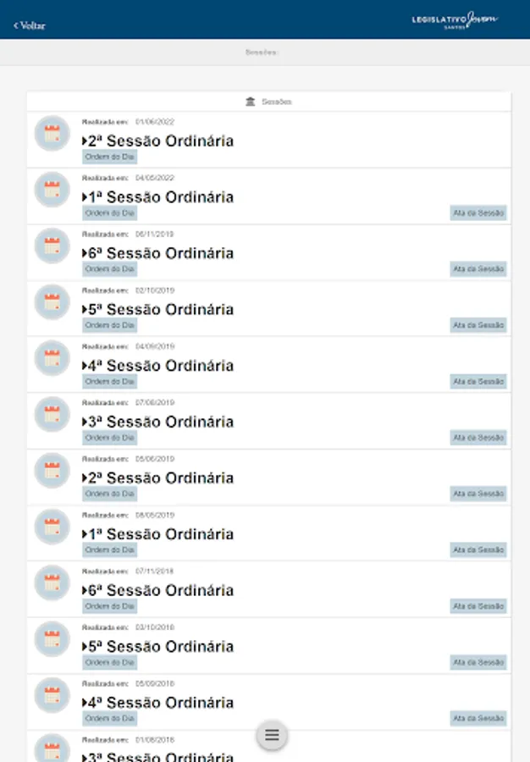
Task: View Ata da Sessão for 05/06/2019 session
Action: click(x=478, y=494)
